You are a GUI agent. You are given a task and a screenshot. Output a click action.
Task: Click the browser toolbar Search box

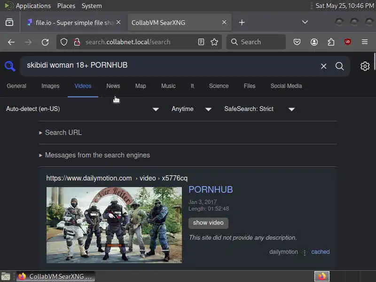[x=256, y=42]
